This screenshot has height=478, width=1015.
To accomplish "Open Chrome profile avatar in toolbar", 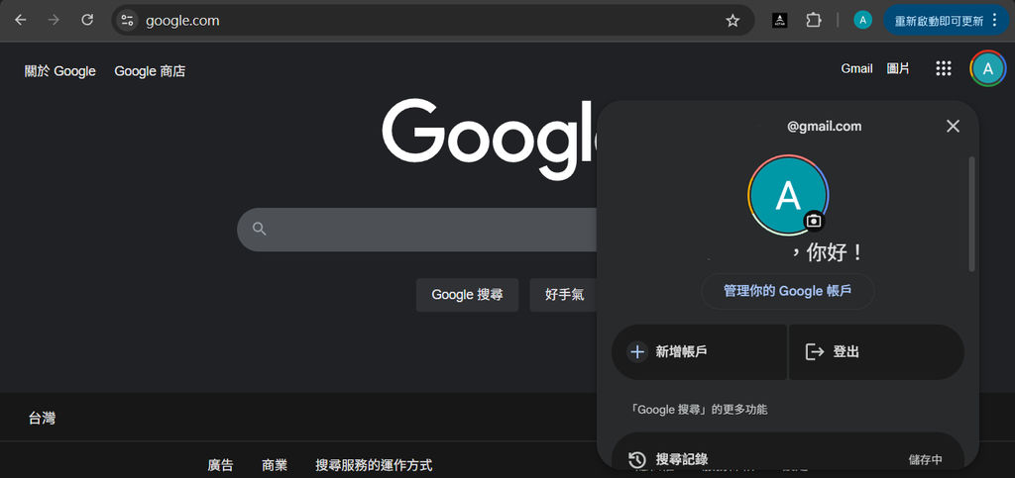I will pyautogui.click(x=863, y=21).
